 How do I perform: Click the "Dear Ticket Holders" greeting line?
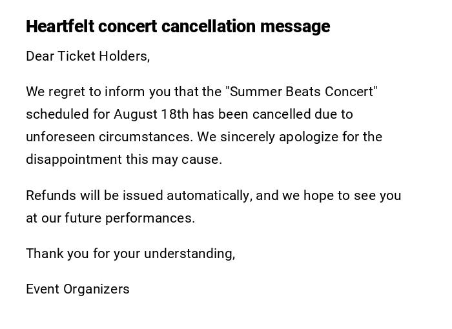(x=88, y=56)
